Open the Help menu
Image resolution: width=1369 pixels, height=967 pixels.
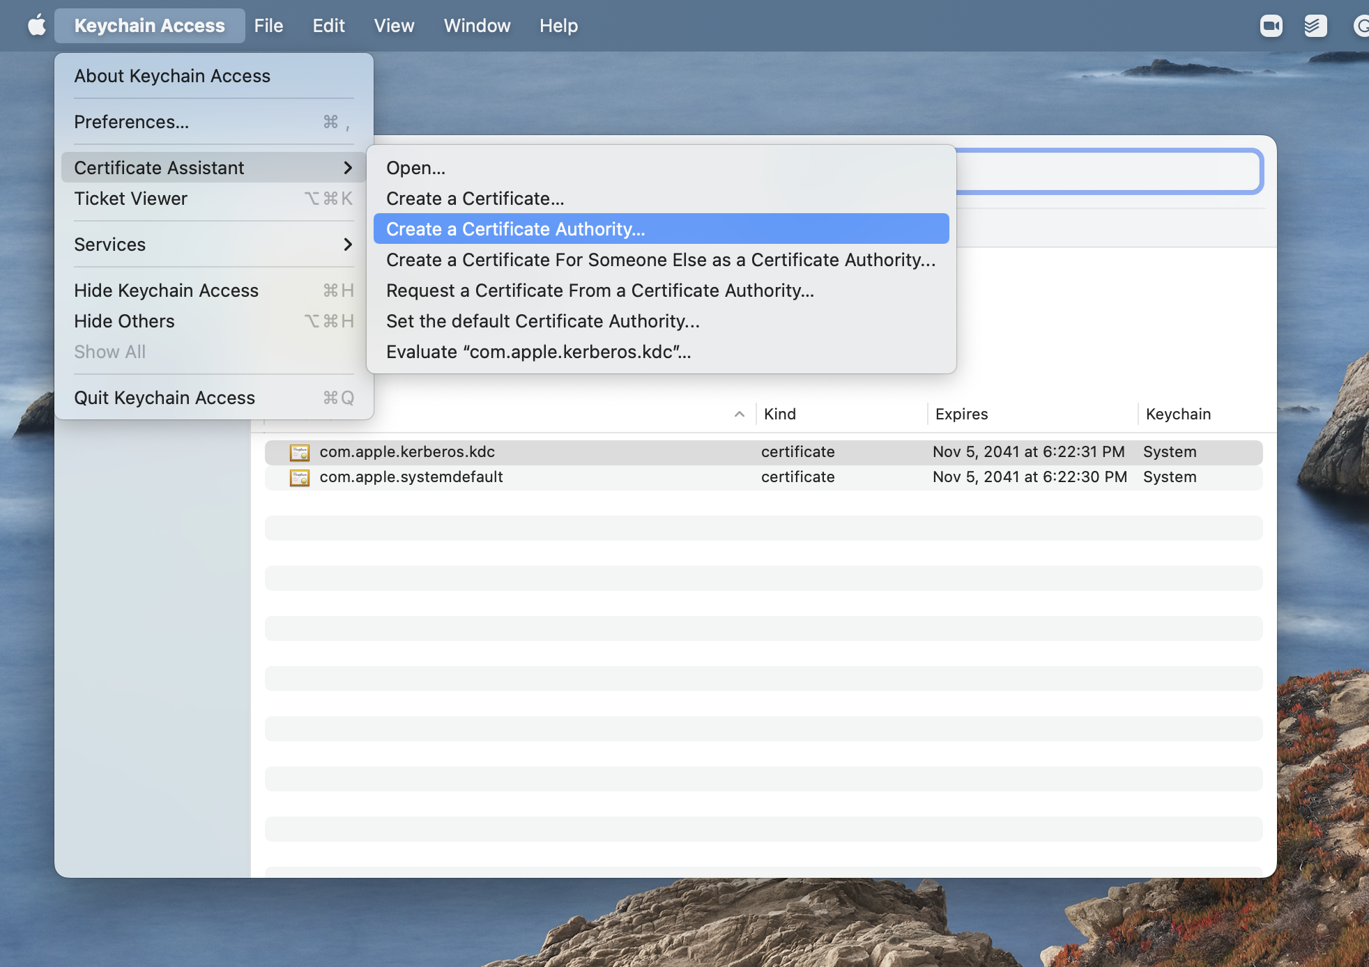pos(558,26)
